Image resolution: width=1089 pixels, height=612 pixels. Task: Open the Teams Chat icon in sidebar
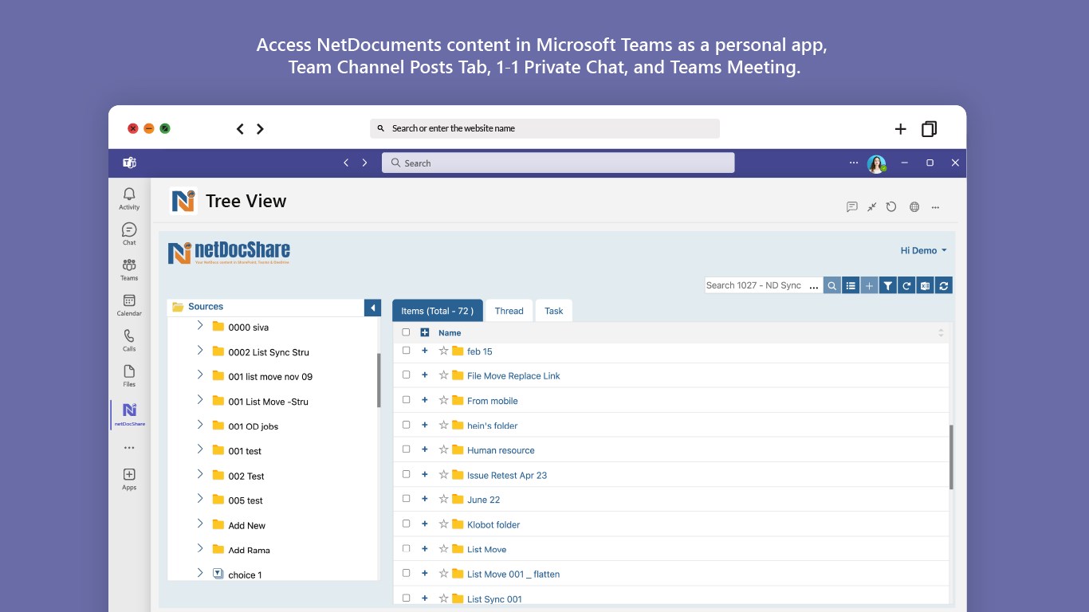[129, 233]
